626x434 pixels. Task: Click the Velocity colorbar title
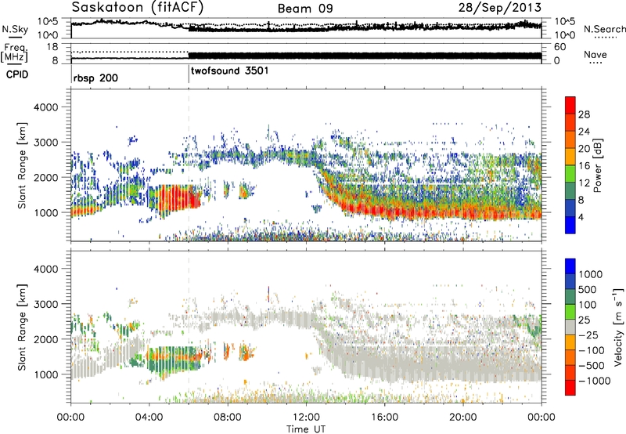click(618, 327)
